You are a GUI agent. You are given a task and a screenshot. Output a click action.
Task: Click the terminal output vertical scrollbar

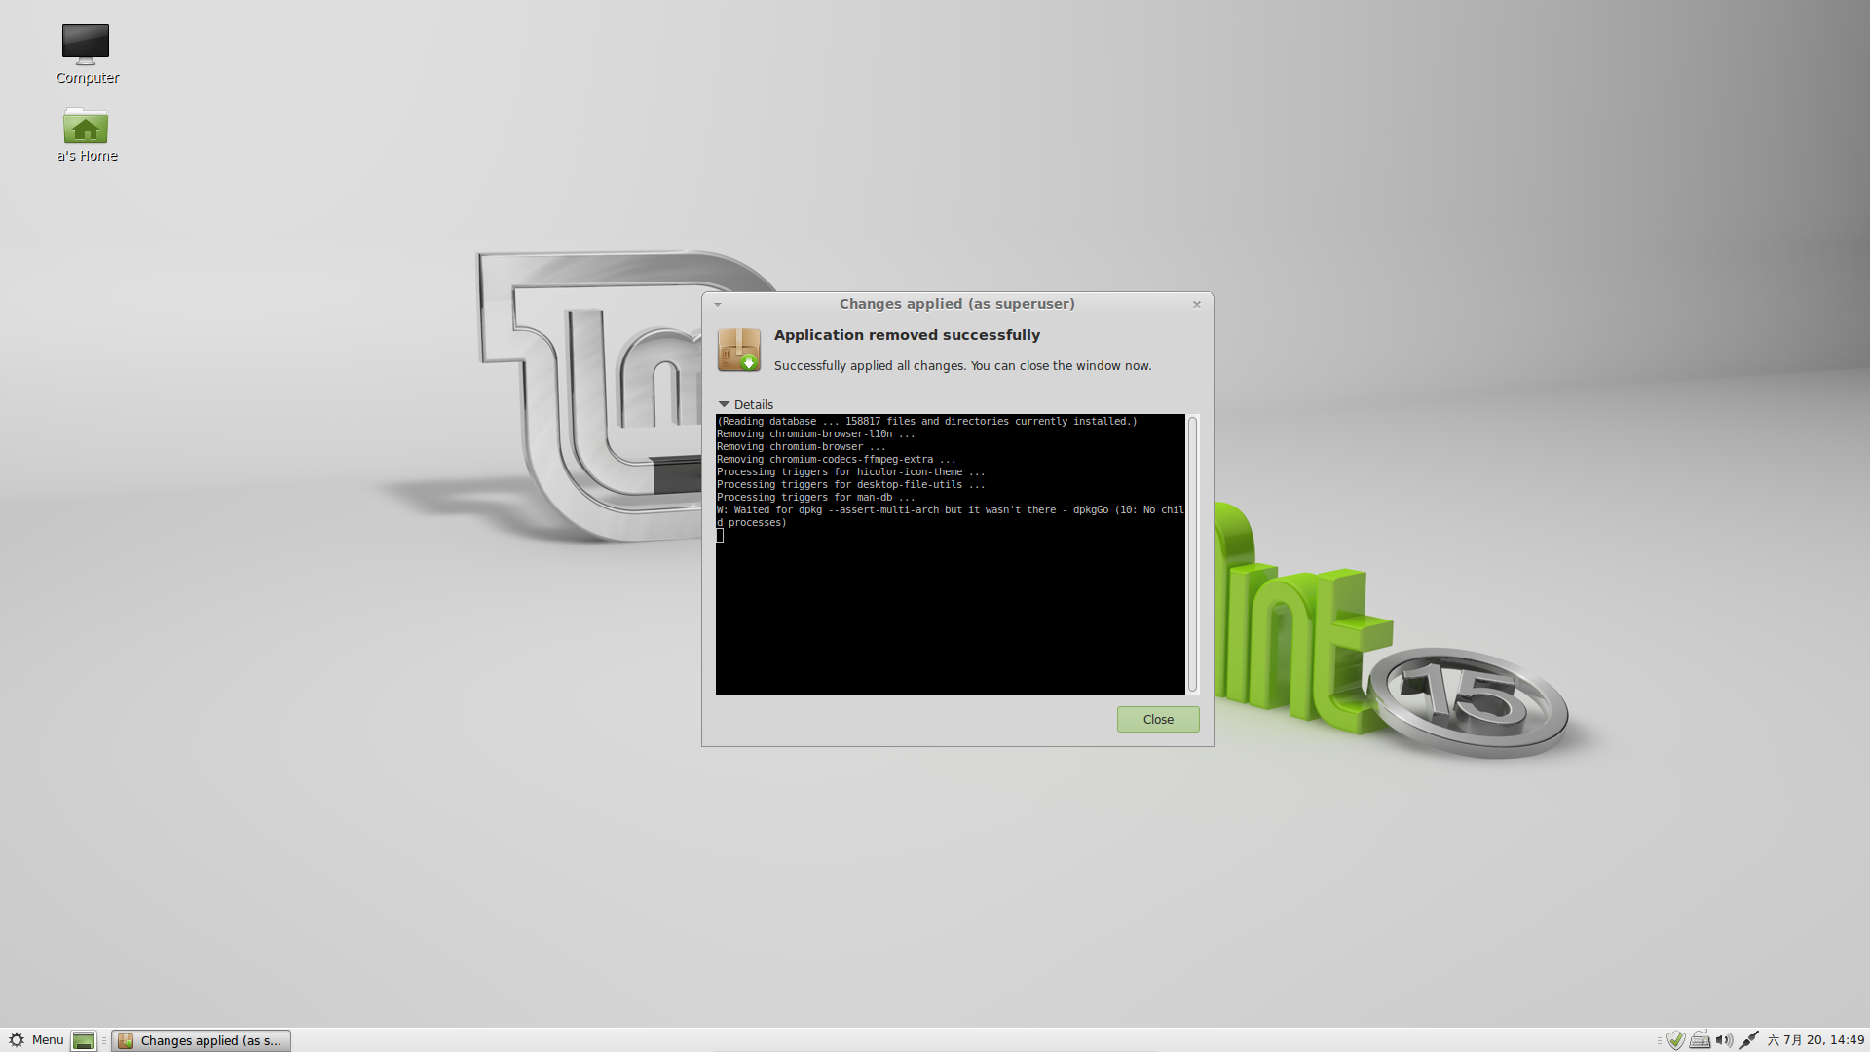(x=1192, y=553)
